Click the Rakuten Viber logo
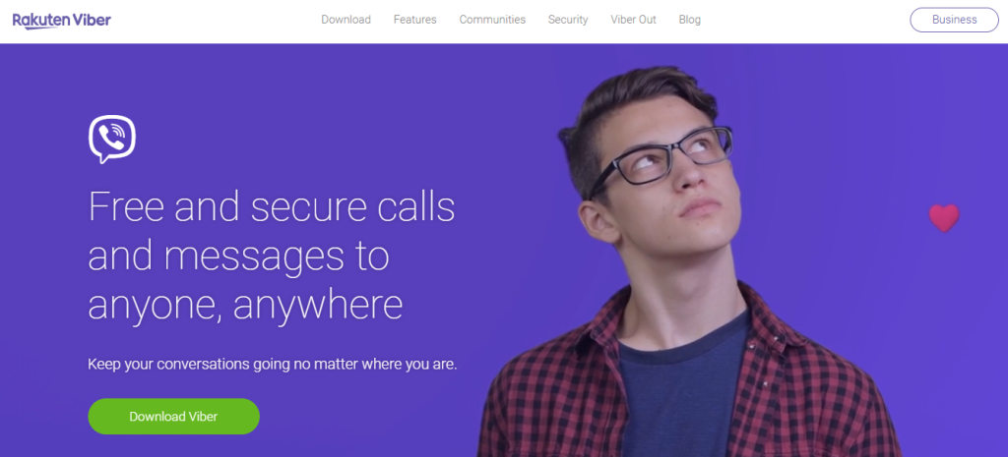Screen dimensions: 1008x457 point(62,21)
